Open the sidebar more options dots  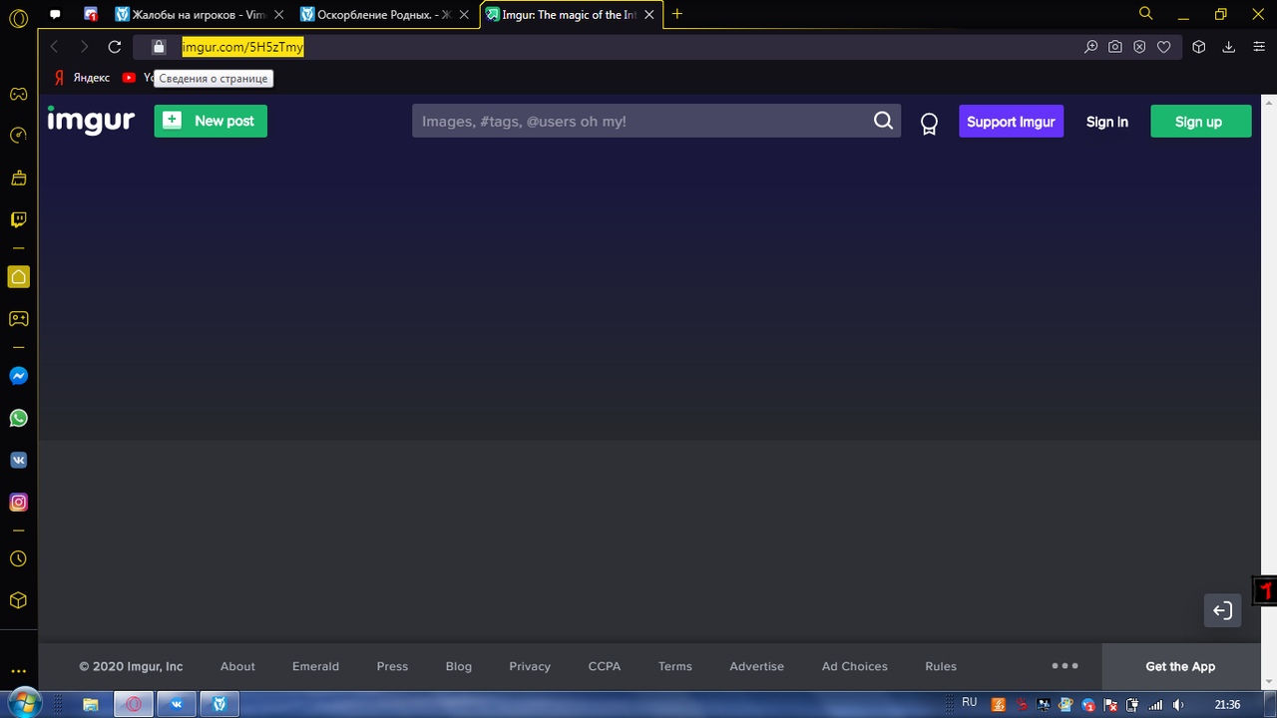(18, 671)
